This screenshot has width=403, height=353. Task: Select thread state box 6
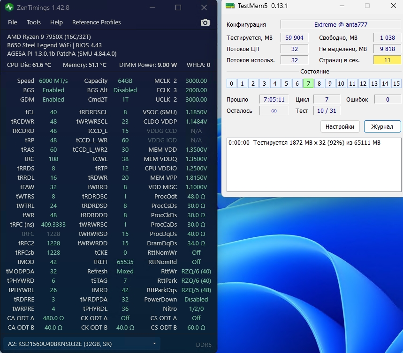pos(297,84)
